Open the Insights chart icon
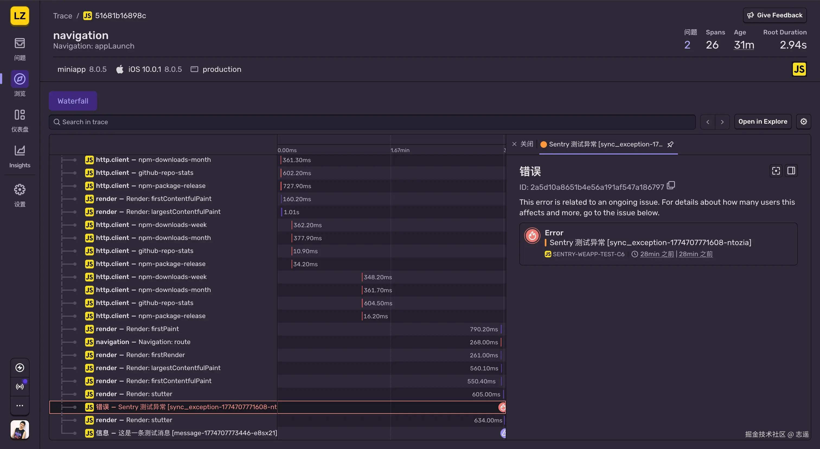The height and width of the screenshot is (449, 820). [x=20, y=150]
